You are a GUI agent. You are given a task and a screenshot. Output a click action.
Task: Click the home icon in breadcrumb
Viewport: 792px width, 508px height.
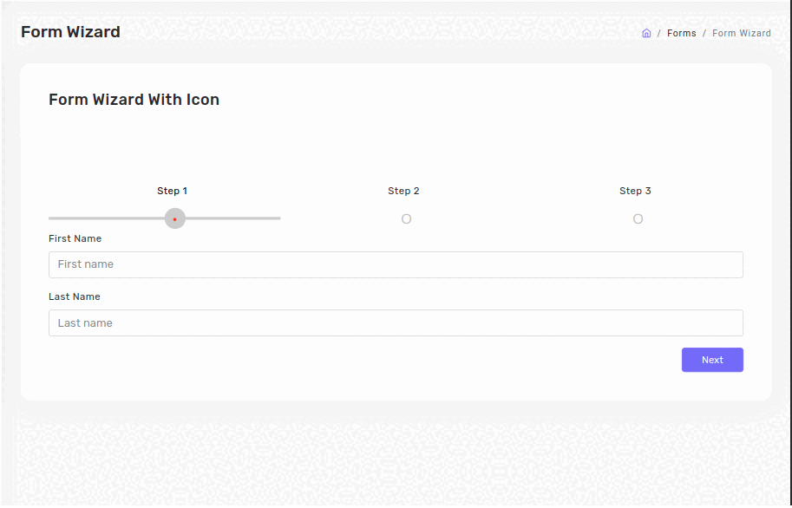(x=646, y=33)
